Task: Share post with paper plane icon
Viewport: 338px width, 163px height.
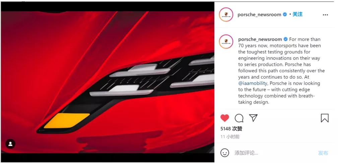Action: click(x=253, y=118)
